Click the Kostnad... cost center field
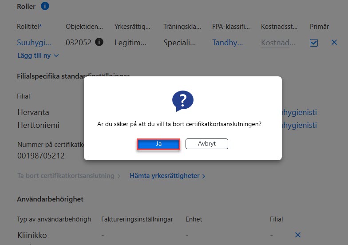348x245 pixels. [278, 43]
